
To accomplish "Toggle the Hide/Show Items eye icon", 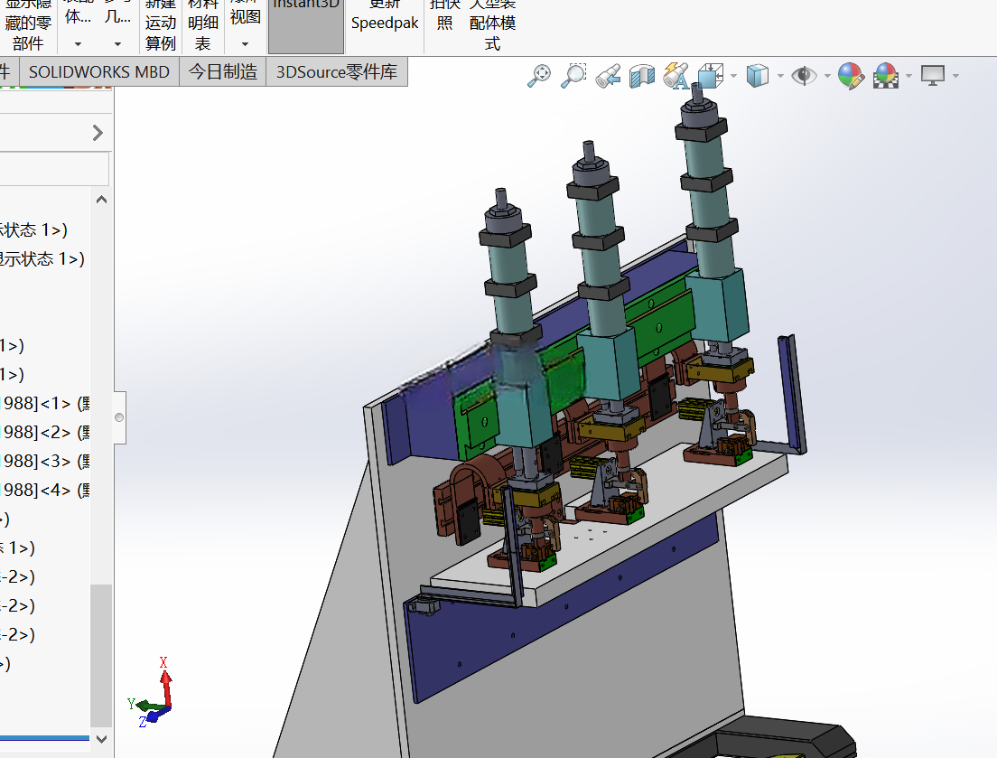I will [x=805, y=76].
